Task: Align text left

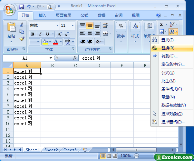Action: click(82, 34)
